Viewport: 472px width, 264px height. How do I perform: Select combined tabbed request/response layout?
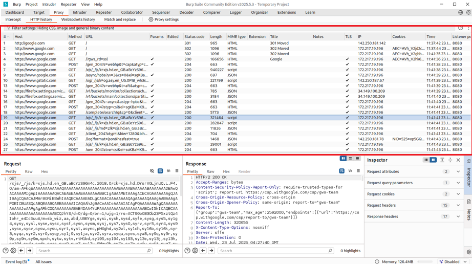357,159
